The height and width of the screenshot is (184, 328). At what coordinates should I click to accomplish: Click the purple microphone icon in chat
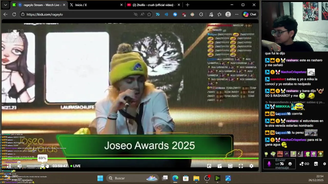click(x=269, y=164)
